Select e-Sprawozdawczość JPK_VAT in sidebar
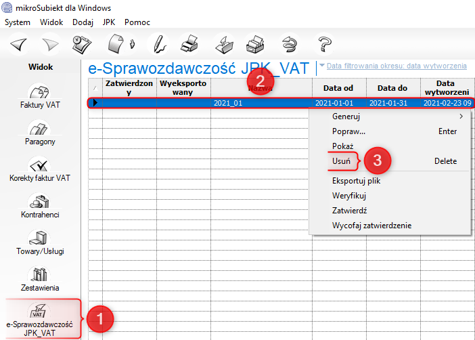 (40, 318)
